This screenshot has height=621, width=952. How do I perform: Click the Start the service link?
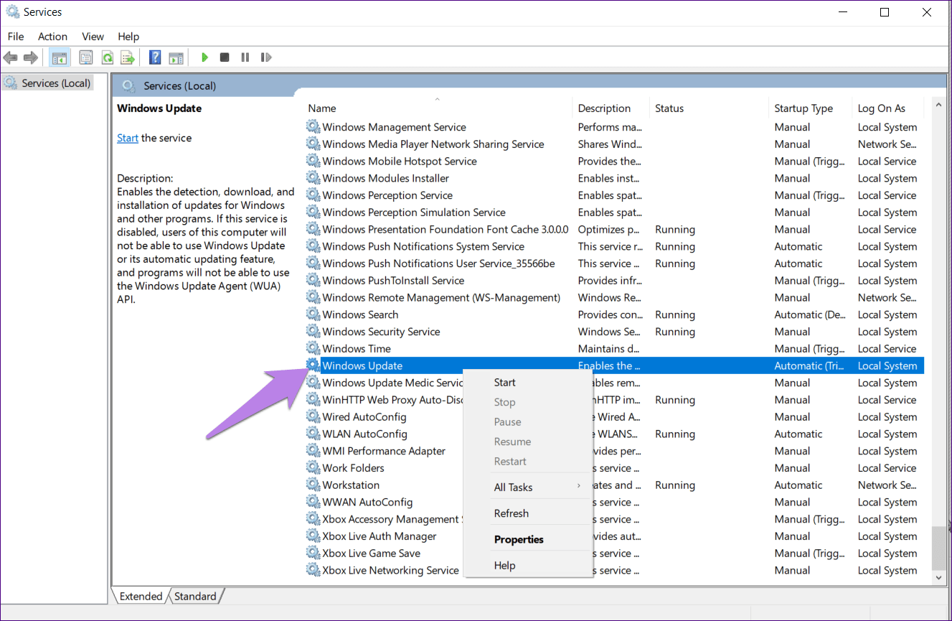[x=128, y=138]
